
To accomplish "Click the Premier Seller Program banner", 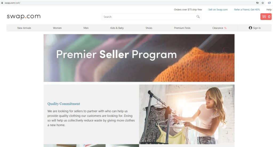I will pyautogui.click(x=139, y=58).
